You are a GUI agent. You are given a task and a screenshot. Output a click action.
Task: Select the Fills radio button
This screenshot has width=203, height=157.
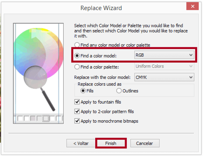pos(83,91)
